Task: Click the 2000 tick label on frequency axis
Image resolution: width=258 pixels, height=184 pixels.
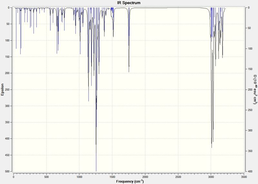Action: tap(145, 177)
